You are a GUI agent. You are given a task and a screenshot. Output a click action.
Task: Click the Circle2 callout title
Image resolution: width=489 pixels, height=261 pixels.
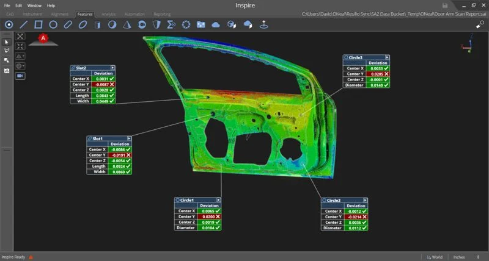point(333,201)
